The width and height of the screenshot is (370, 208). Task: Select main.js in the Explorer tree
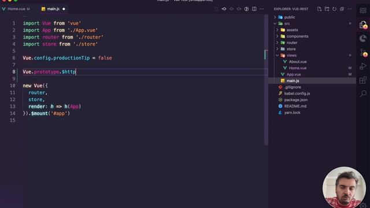click(312, 81)
